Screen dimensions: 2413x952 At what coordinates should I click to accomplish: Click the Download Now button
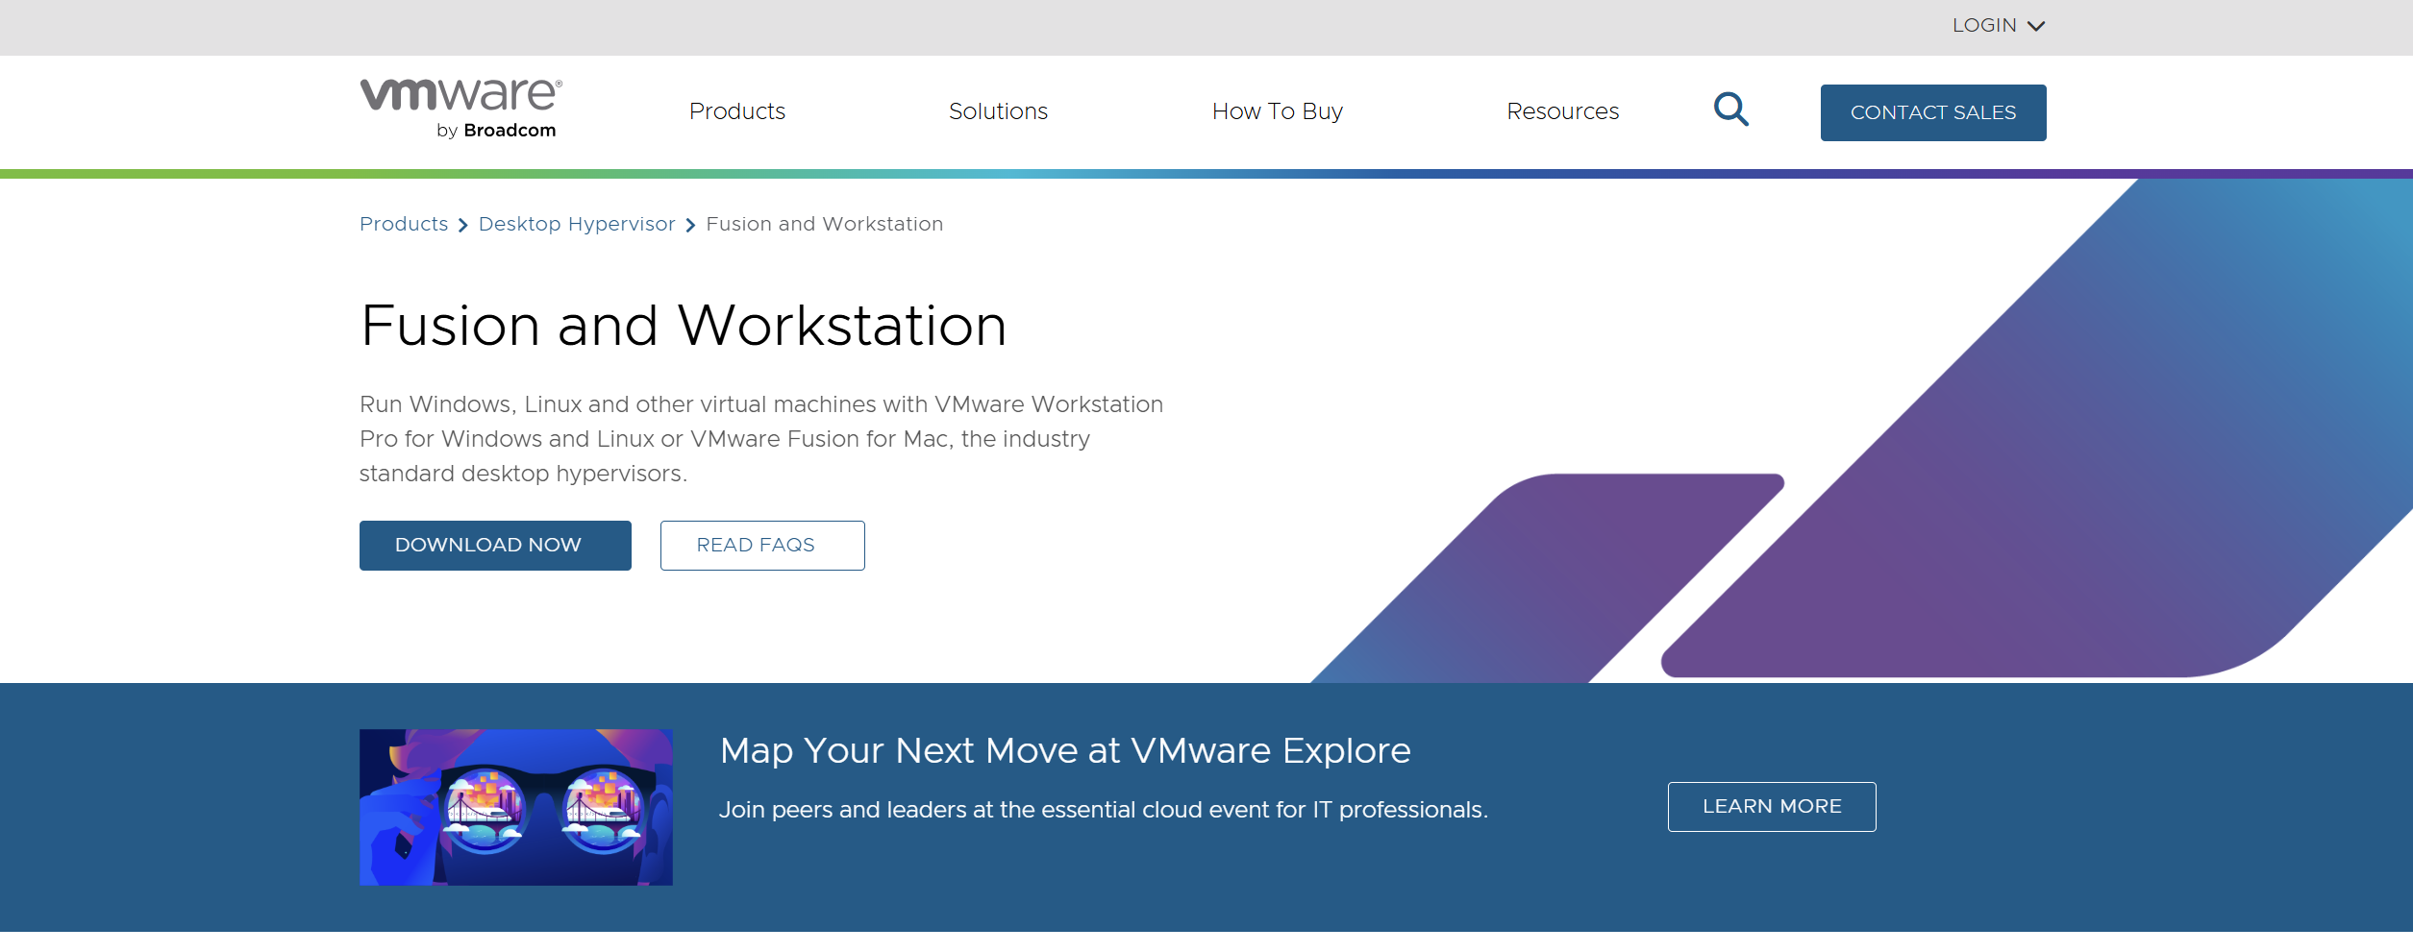point(495,546)
